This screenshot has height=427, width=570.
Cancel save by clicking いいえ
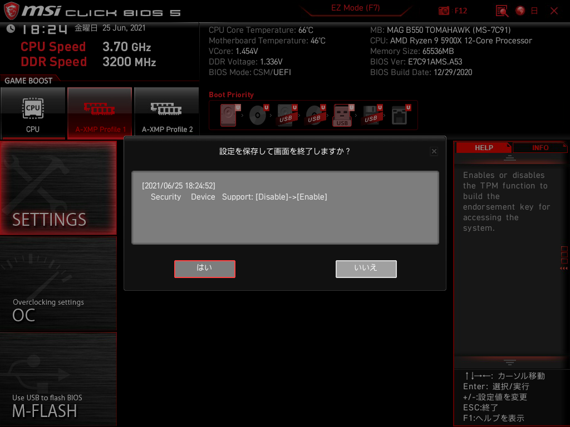pyautogui.click(x=366, y=269)
